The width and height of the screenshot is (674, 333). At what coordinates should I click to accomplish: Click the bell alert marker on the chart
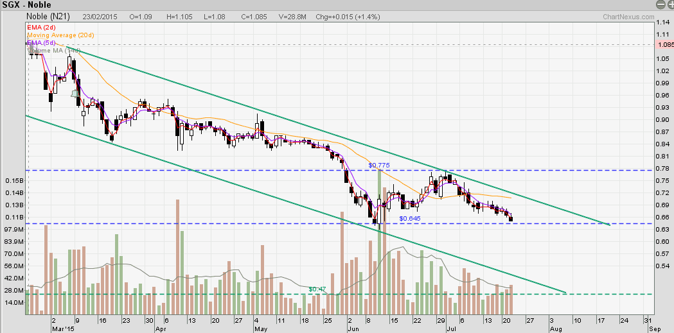click(x=75, y=93)
